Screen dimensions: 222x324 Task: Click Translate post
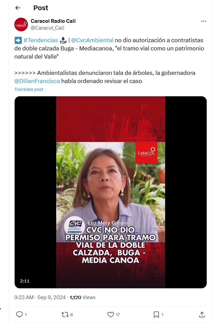[x=29, y=89]
